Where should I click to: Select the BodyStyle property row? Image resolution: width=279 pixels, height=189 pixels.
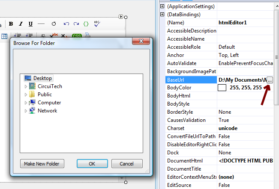click(x=219, y=104)
